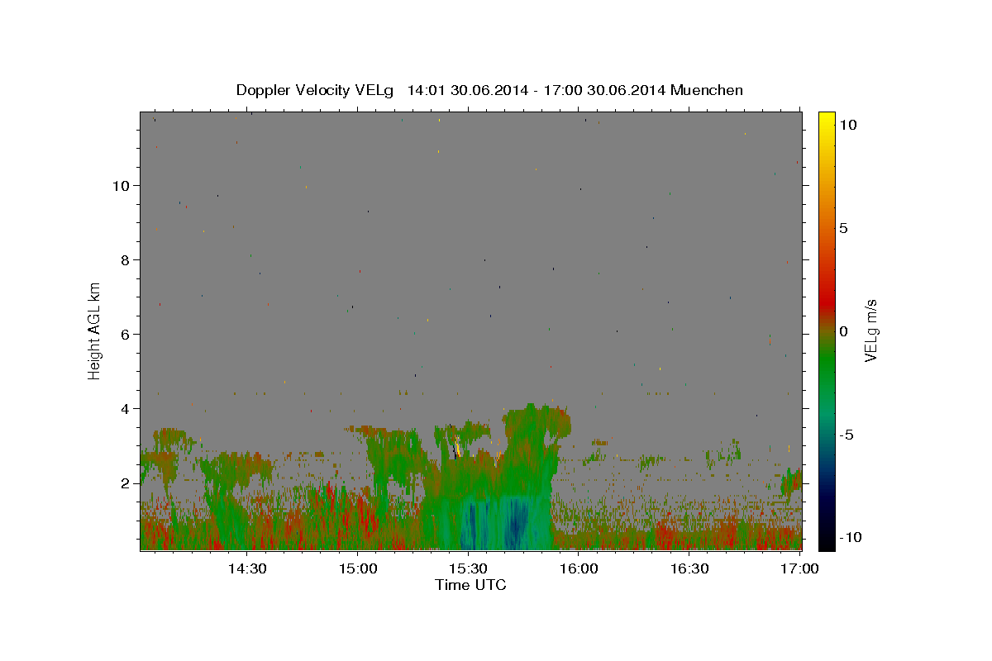The image size is (992, 661).
Task: Click the 16:30 time tick label
Action: point(689,568)
